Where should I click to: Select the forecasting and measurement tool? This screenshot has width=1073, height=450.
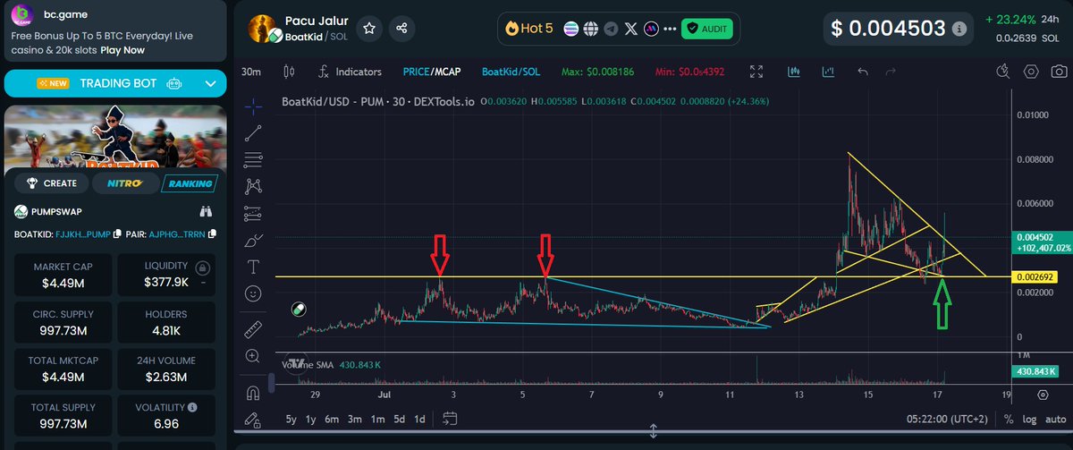pyautogui.click(x=253, y=213)
